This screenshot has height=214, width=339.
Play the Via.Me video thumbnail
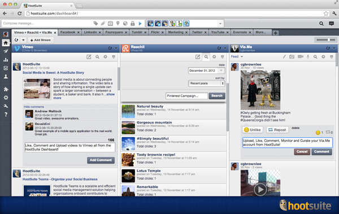point(260,189)
